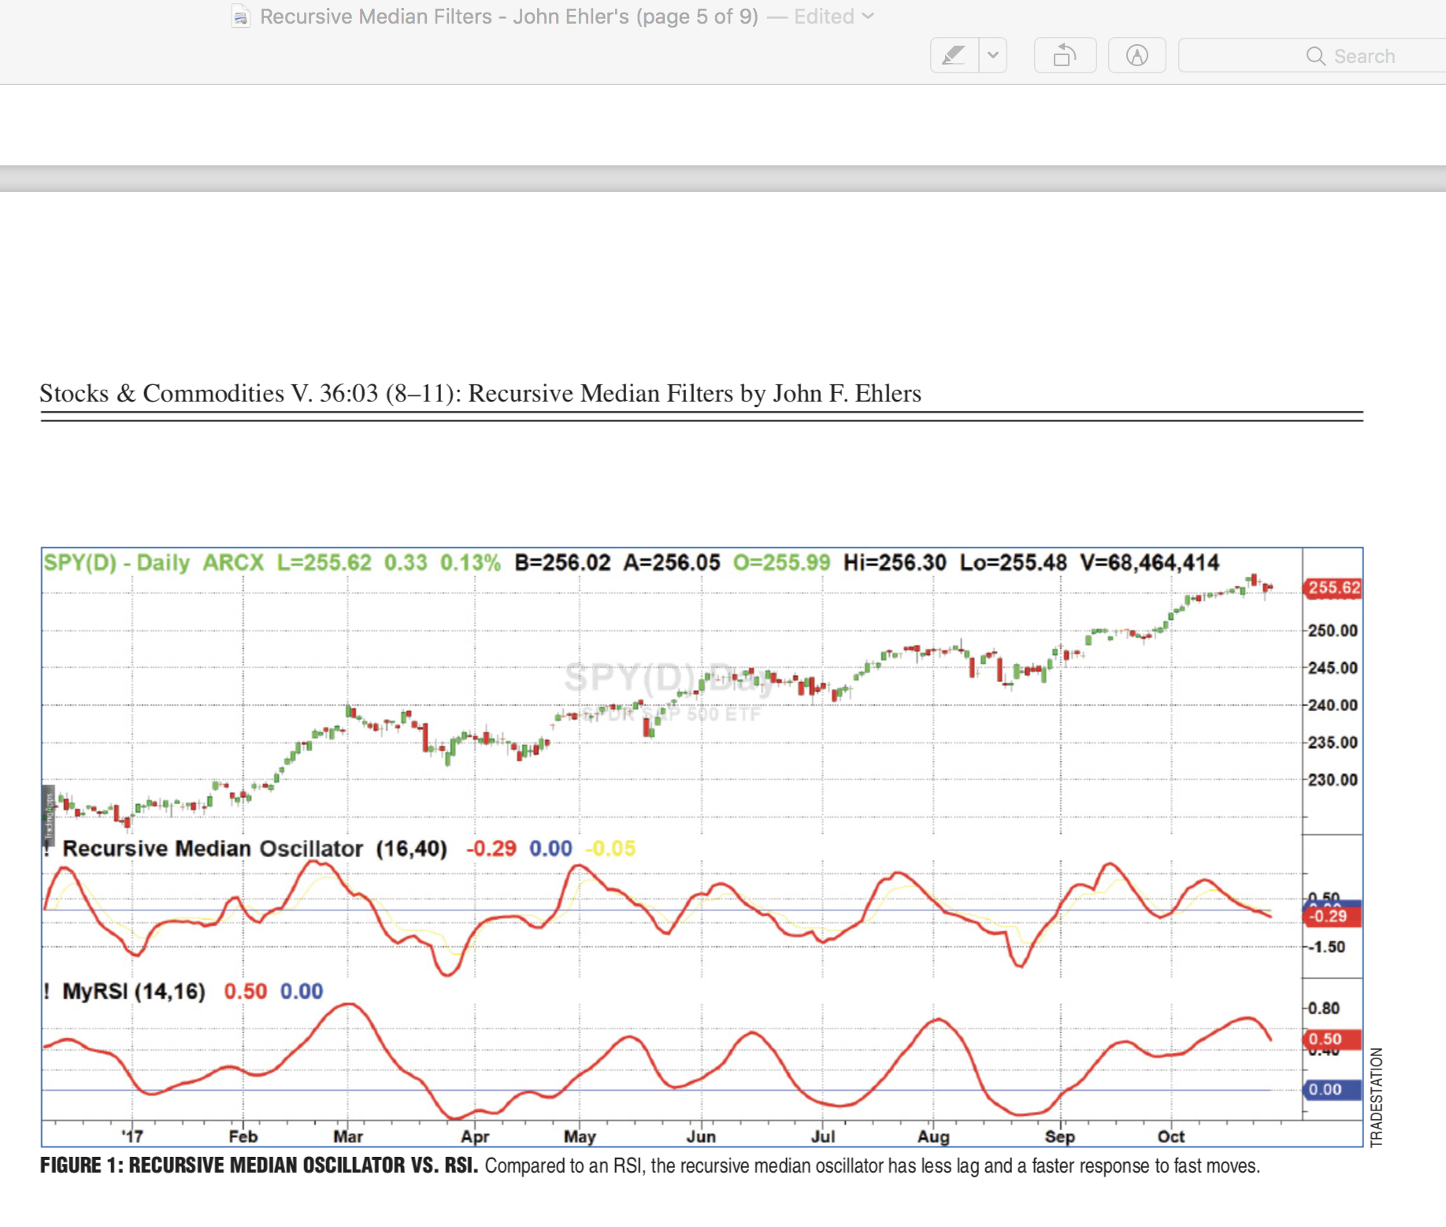
Task: Rotate the page with the Rotate button
Action: pos(1065,55)
